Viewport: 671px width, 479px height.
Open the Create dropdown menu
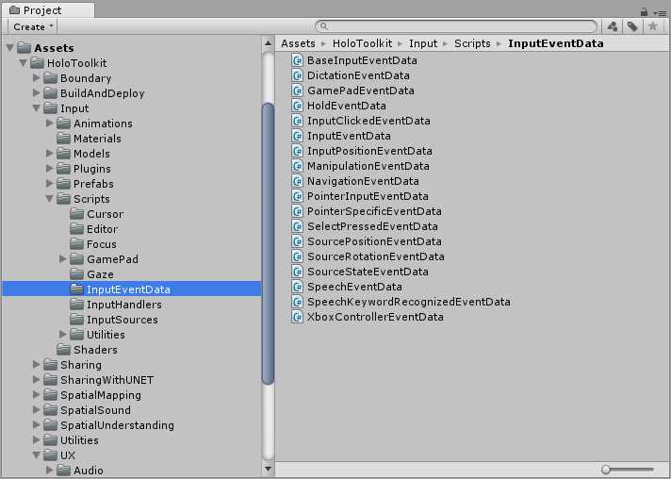(x=33, y=27)
